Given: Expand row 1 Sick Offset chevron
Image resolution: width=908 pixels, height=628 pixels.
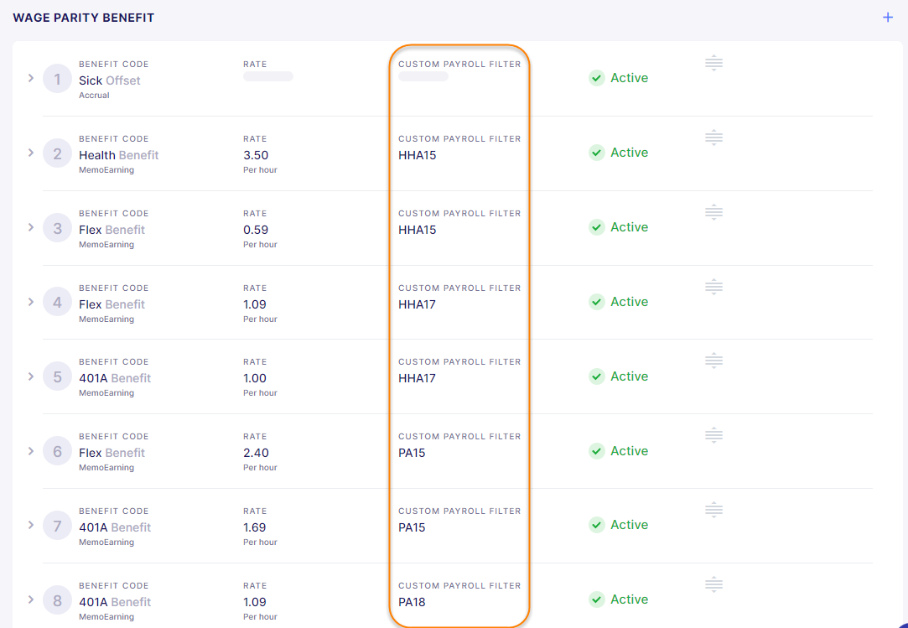Looking at the screenshot, I should click(x=31, y=78).
